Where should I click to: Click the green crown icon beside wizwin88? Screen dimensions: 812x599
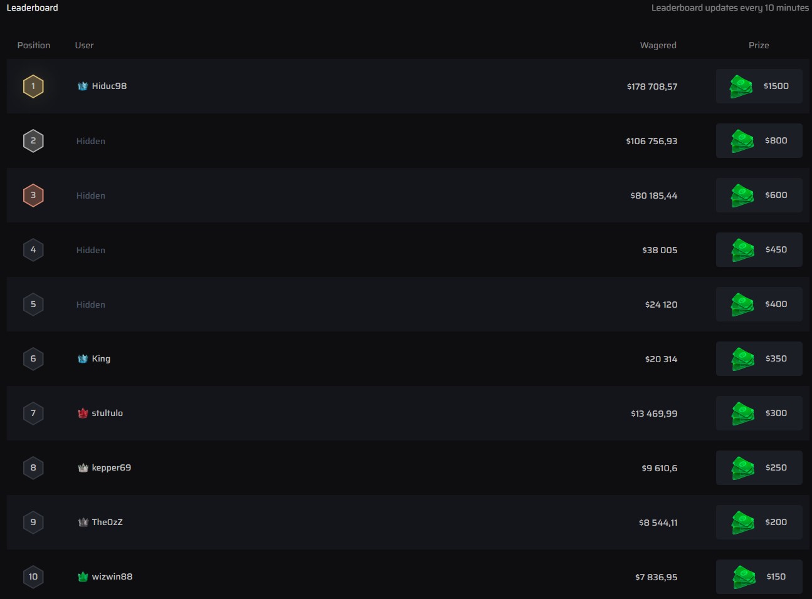pos(83,577)
